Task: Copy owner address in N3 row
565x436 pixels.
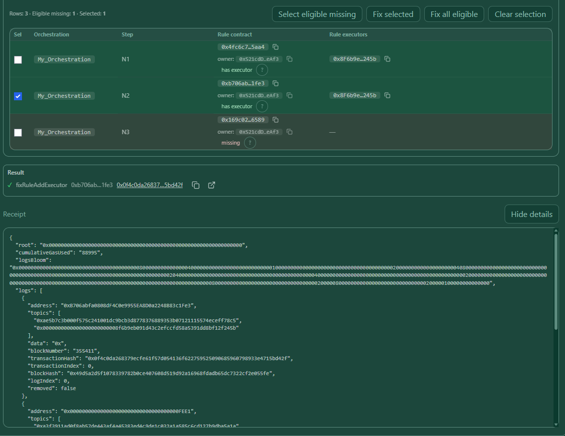Action: 289,132
